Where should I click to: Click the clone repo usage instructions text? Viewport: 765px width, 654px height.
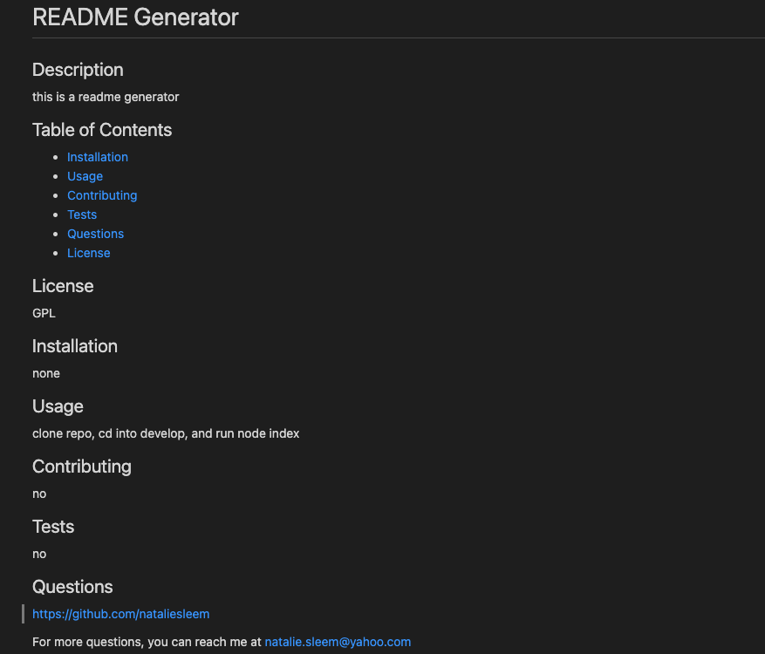166,433
